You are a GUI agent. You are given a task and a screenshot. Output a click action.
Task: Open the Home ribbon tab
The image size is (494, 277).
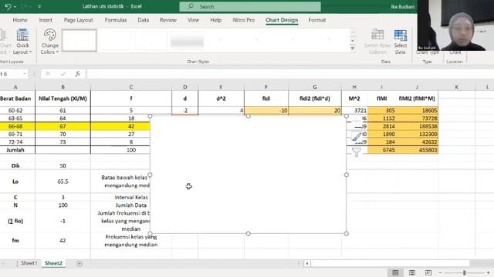pyautogui.click(x=20, y=20)
